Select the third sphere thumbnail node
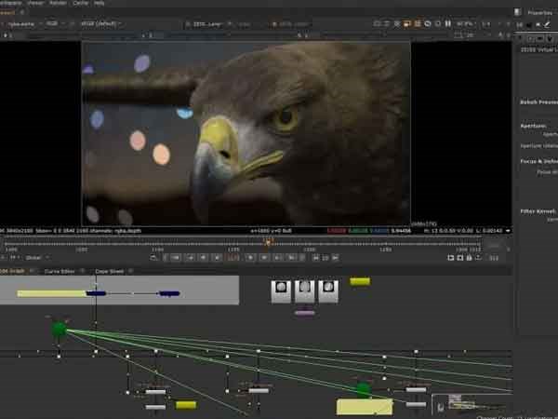 click(x=327, y=290)
